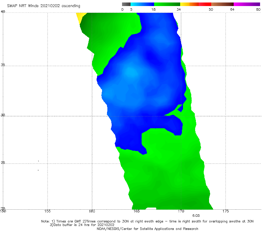Click the longitude label '160'

point(92,211)
